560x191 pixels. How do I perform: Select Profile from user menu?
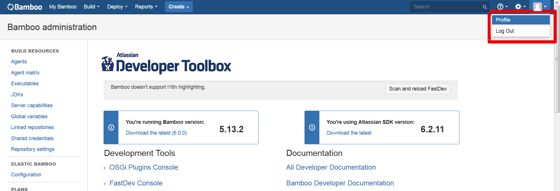pos(521,20)
